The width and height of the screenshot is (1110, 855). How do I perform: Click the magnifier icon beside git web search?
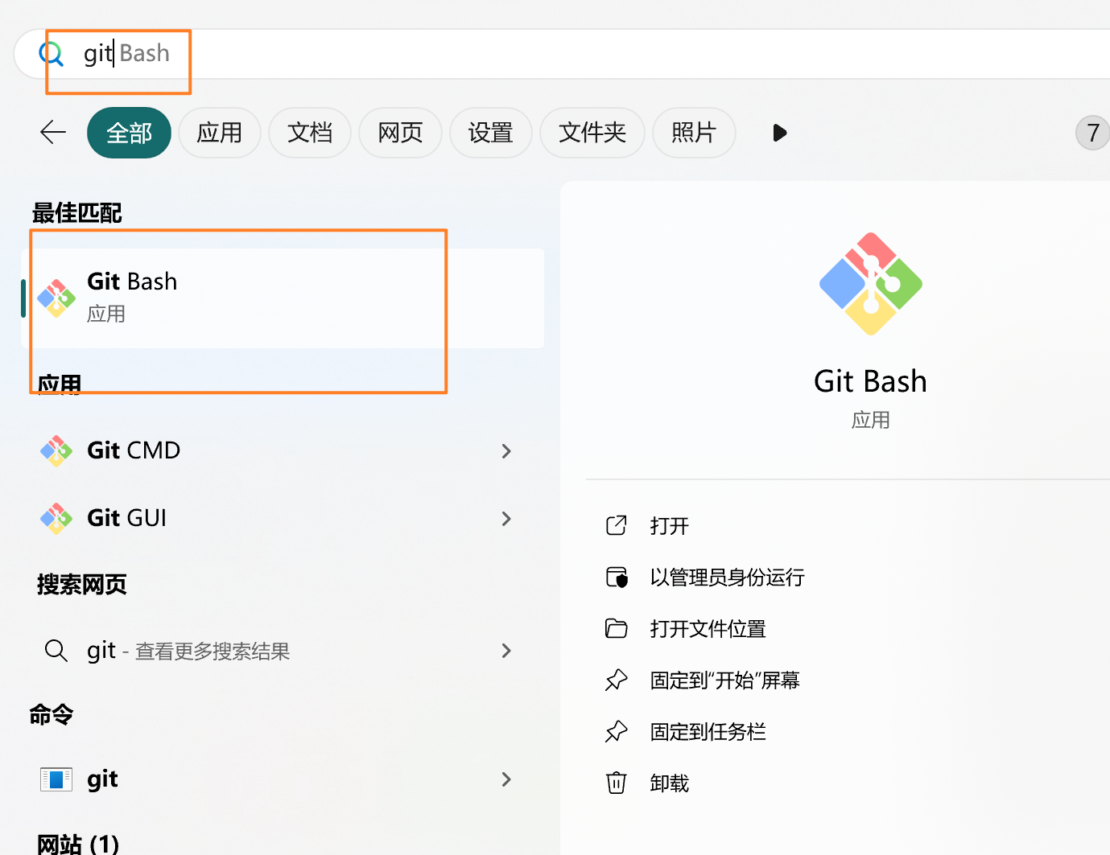(56, 650)
